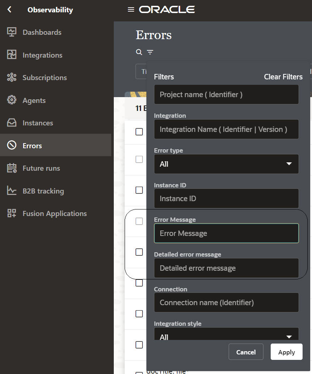312x374 pixels.
Task: Click the B2B tracking chart icon
Action: point(12,191)
